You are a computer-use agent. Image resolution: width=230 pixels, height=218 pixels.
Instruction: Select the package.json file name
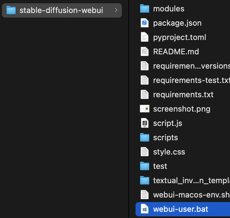177,23
